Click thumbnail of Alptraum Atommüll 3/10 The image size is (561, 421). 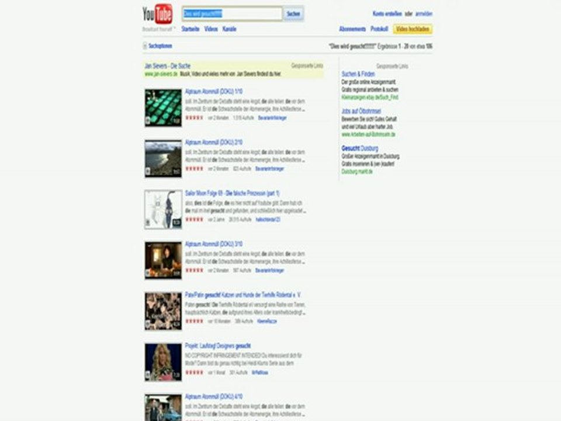coord(163,260)
